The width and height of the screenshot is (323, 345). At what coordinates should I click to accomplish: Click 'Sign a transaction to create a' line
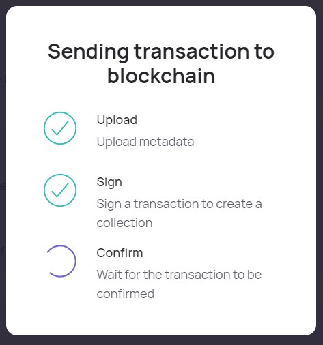[x=179, y=204]
